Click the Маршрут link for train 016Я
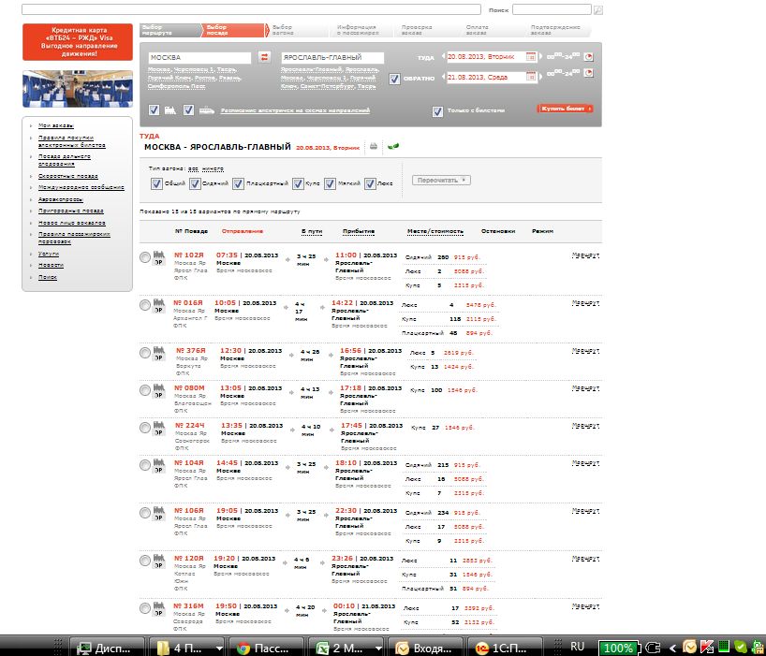The width and height of the screenshot is (766, 656). coord(585,305)
